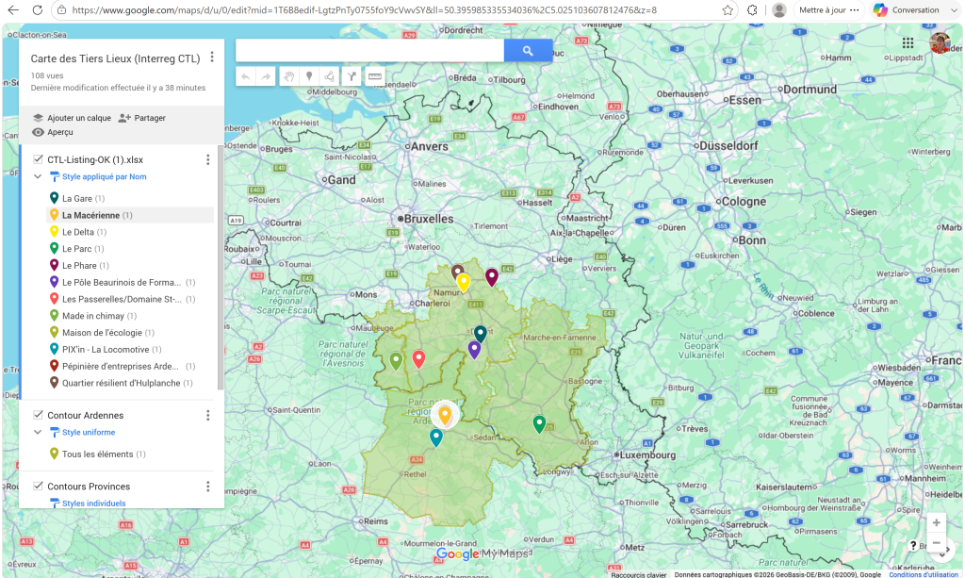Open the Styles individuels settings

point(88,503)
